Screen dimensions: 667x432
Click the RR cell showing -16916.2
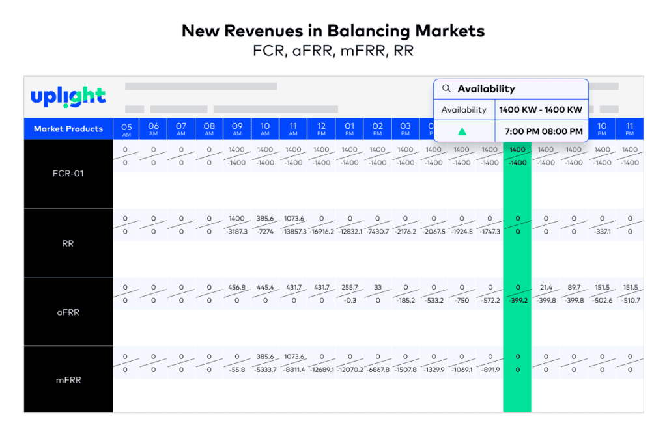click(321, 232)
